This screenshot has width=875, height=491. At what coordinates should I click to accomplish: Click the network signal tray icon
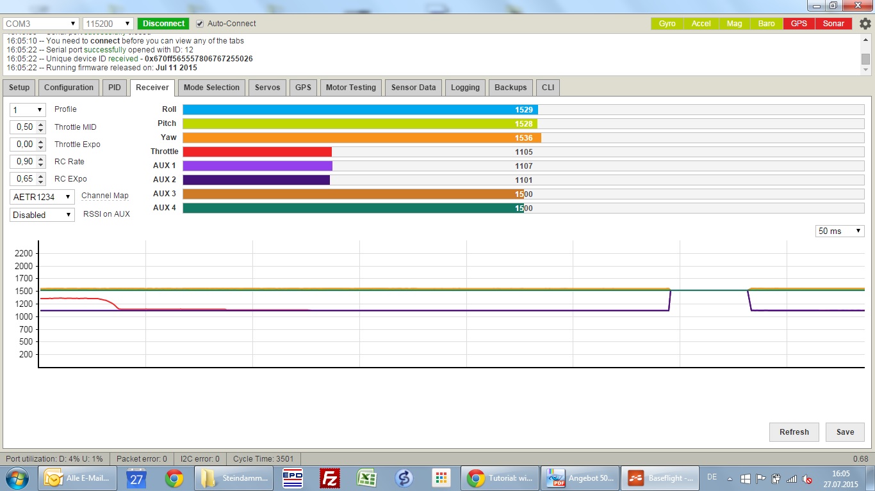tap(792, 478)
